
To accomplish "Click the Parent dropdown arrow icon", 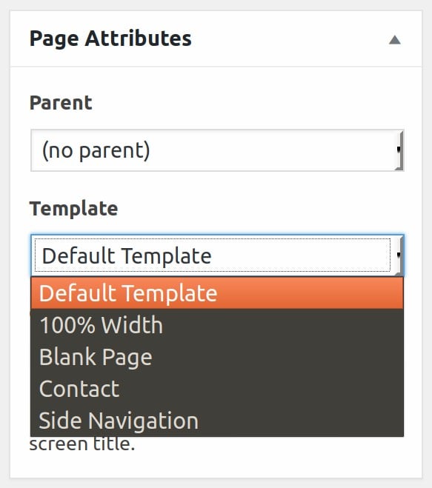I will [399, 150].
